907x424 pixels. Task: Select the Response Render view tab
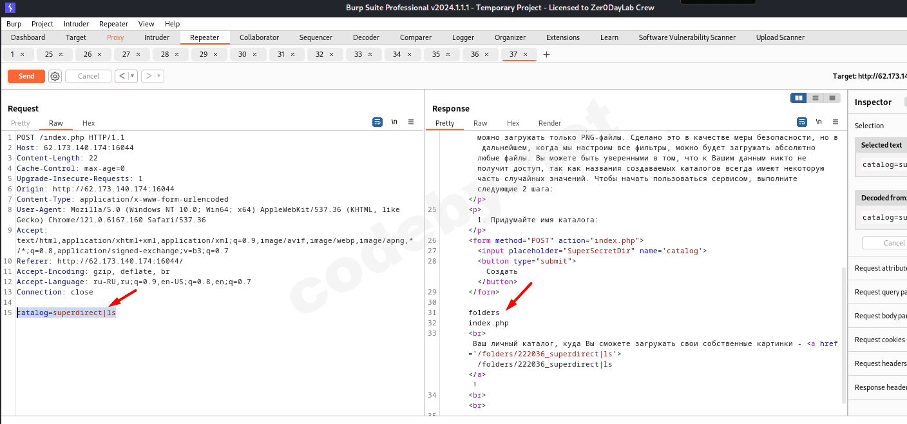coord(549,123)
